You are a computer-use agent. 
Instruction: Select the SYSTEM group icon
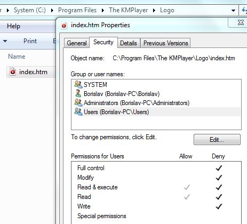coord(78,84)
